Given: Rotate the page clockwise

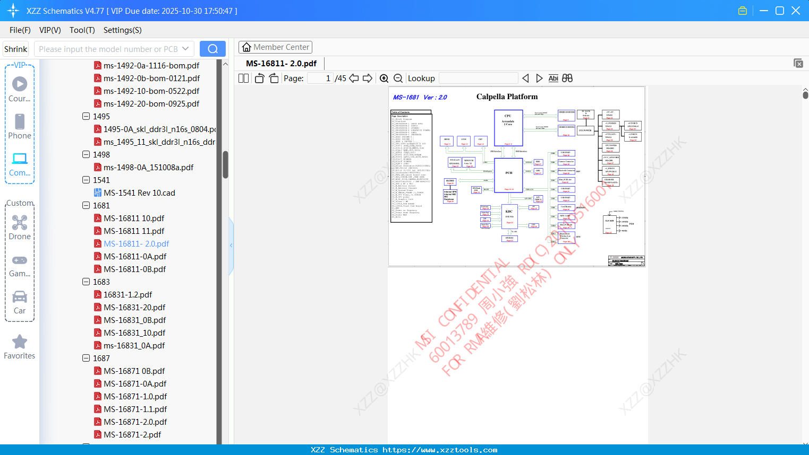Looking at the screenshot, I should tap(274, 78).
